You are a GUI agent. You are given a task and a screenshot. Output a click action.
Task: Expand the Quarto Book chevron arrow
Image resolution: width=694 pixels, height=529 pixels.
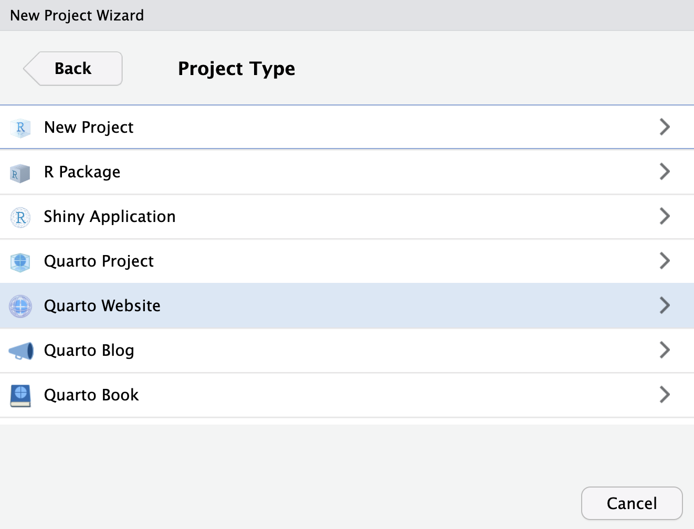(x=665, y=395)
